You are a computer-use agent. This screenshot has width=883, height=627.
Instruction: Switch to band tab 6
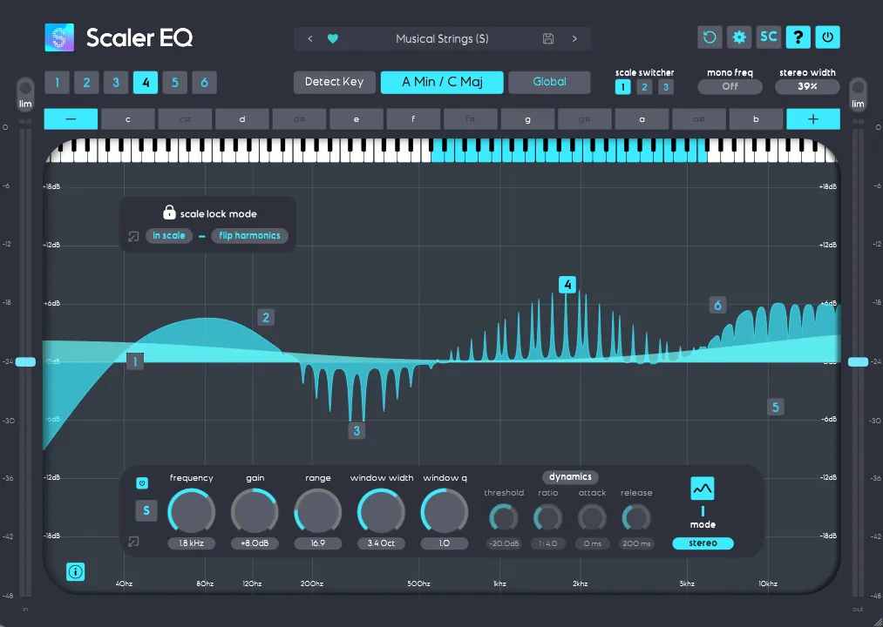point(205,83)
